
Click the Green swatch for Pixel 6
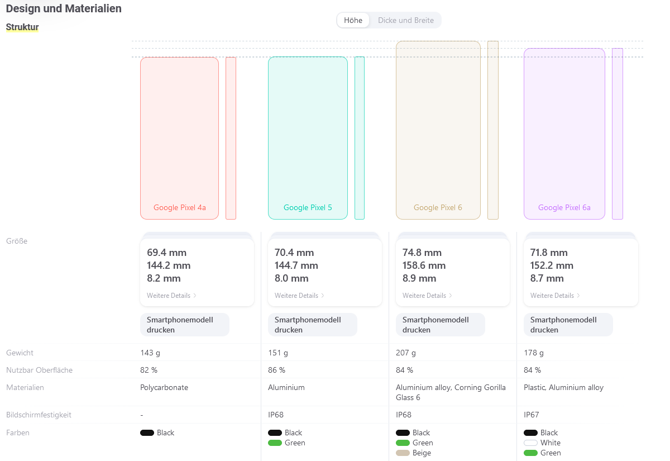point(403,443)
